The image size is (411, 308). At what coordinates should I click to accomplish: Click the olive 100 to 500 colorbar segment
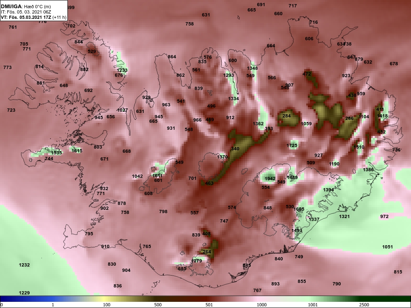click(132, 299)
